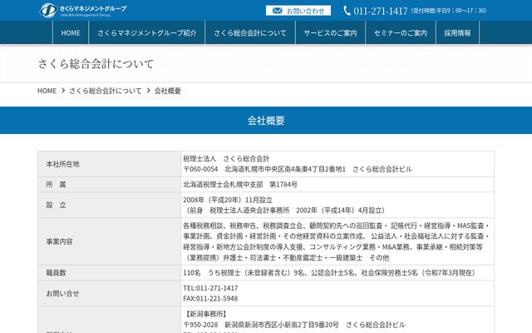The height and width of the screenshot is (333, 532).
Task: Select さくら総合会計について in navigation bar
Action: 250,33
